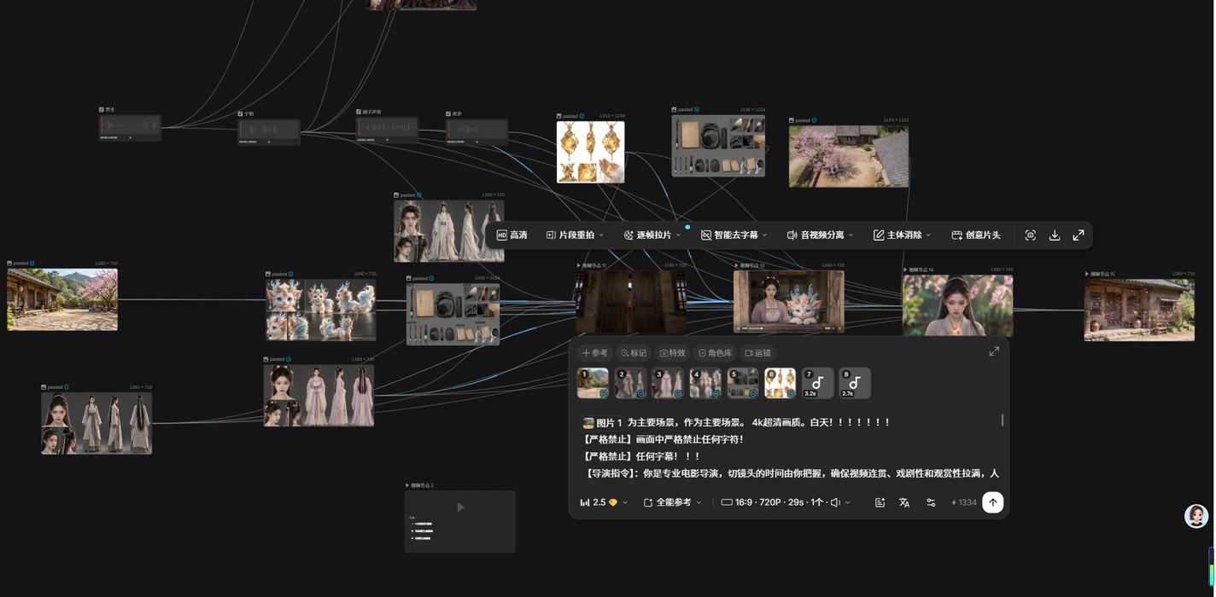Click the download icon in toolbar

click(x=1055, y=235)
